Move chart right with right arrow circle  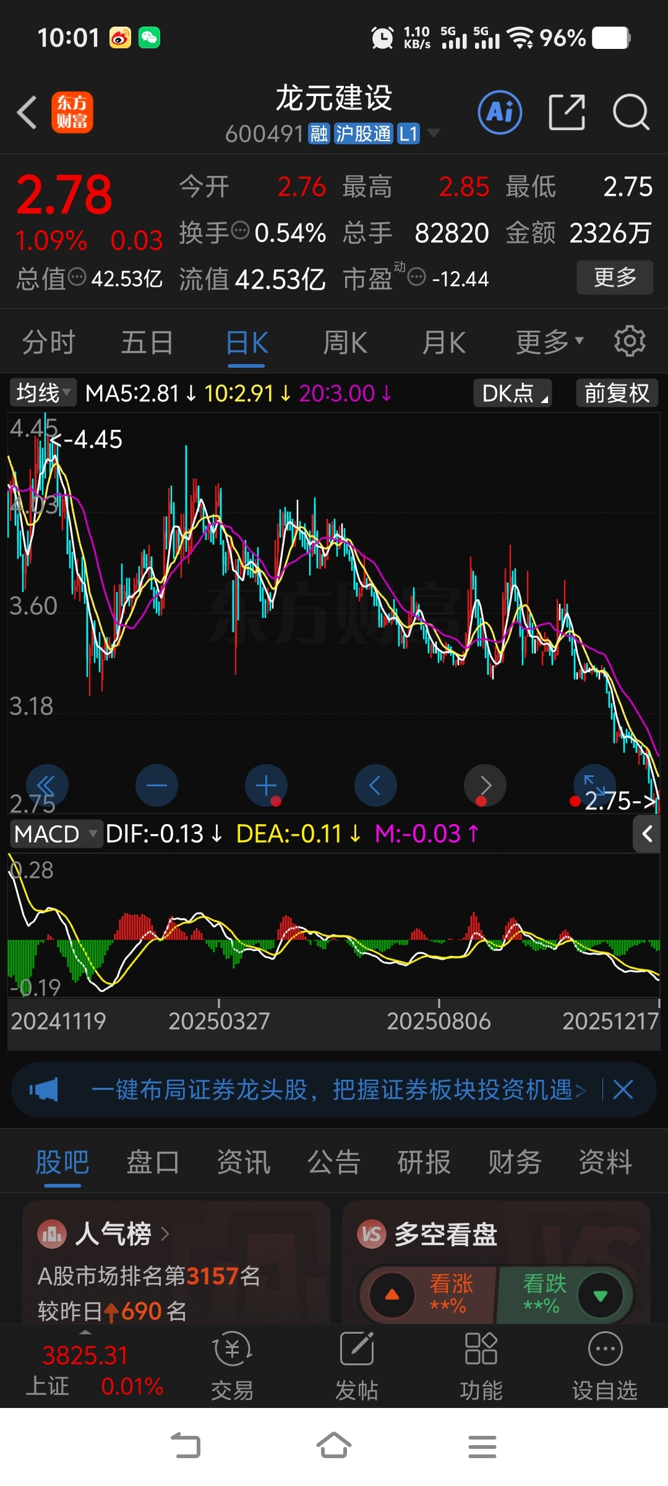(x=485, y=785)
